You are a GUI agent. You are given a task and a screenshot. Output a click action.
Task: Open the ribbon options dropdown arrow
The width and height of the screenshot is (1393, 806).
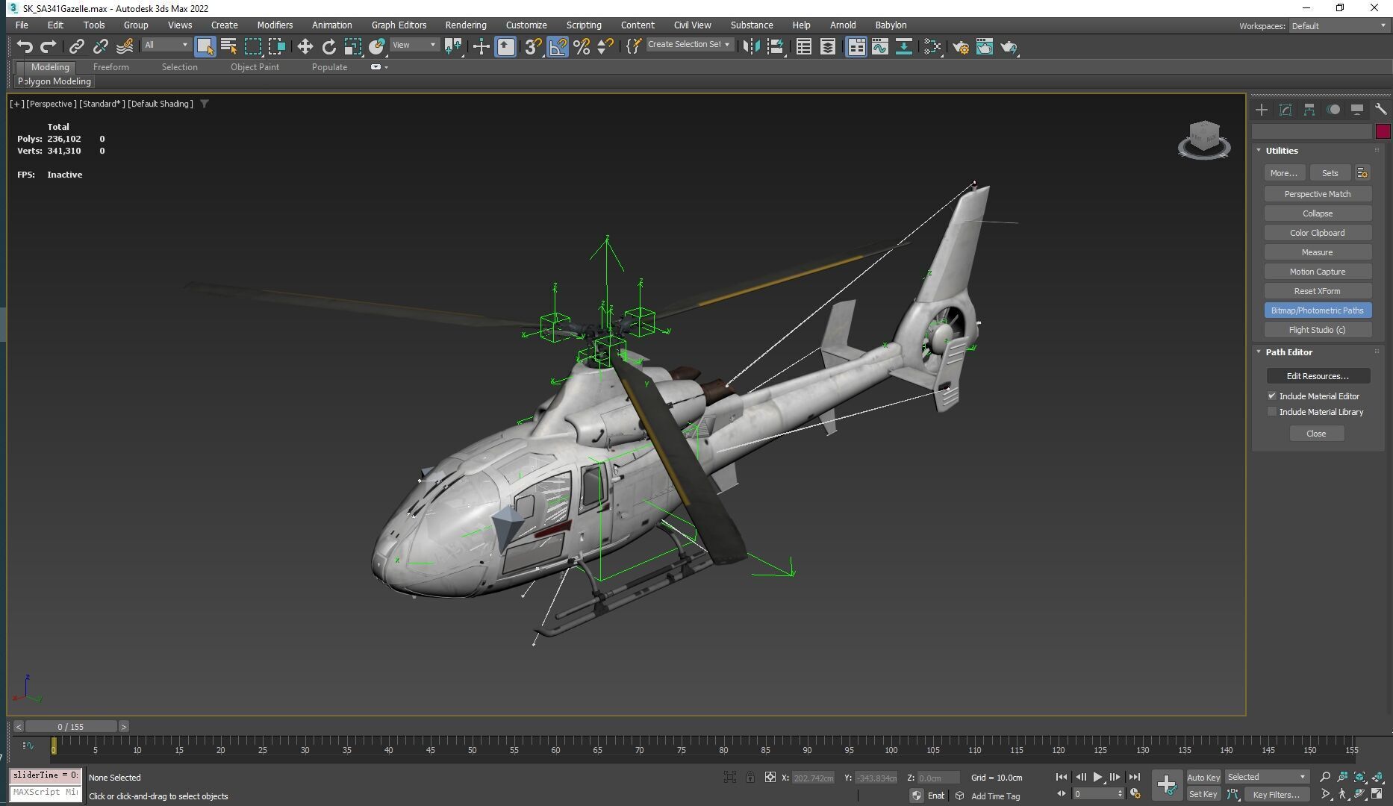[386, 67]
